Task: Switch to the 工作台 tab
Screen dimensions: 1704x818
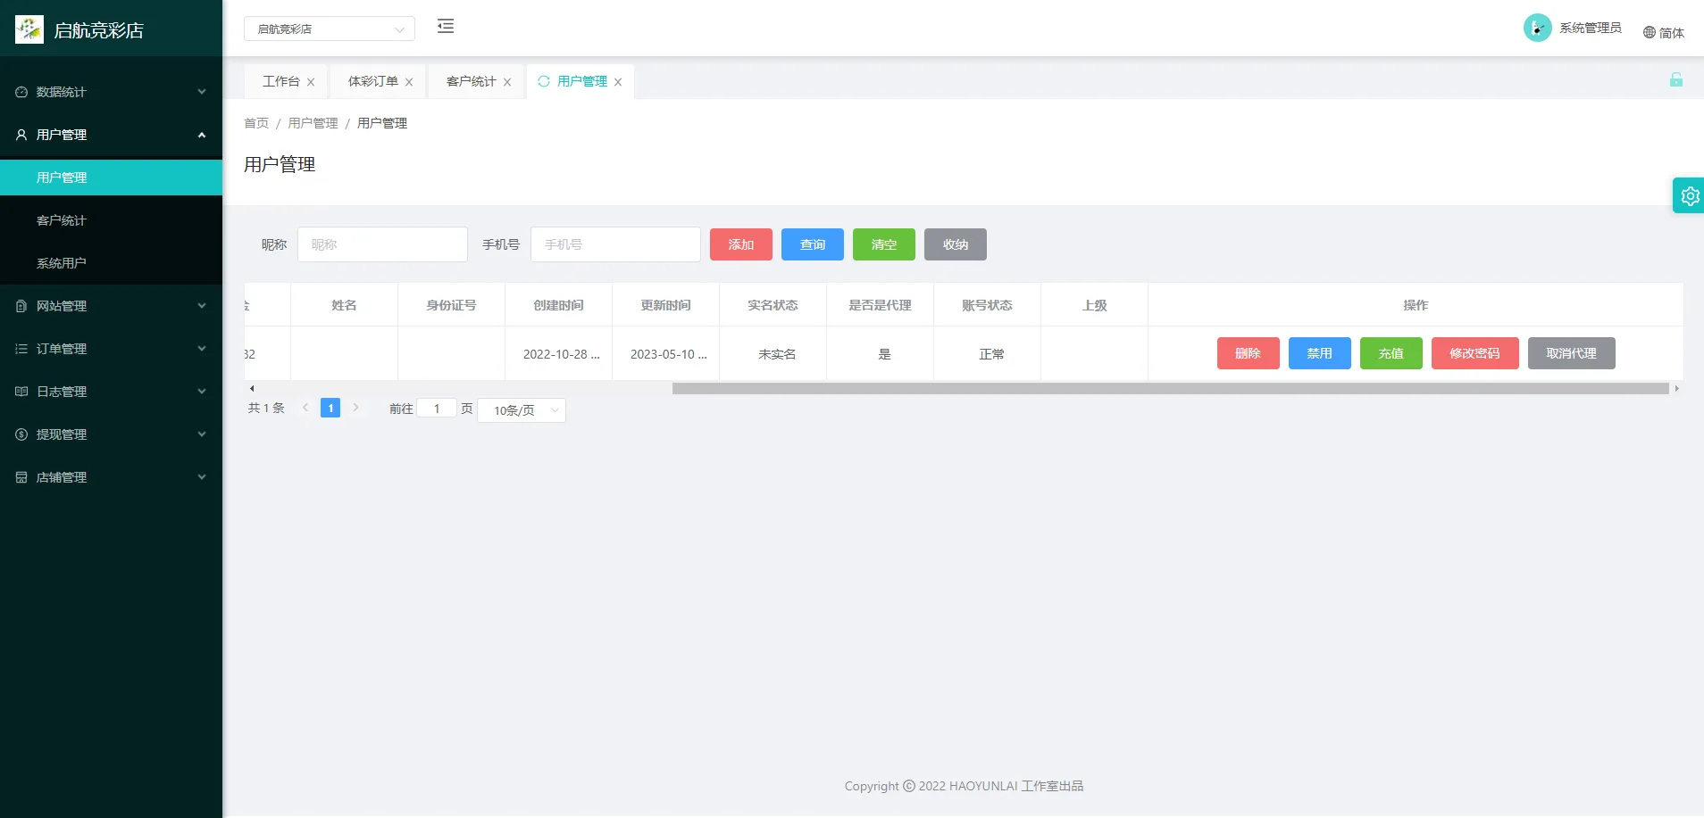Action: [x=280, y=81]
